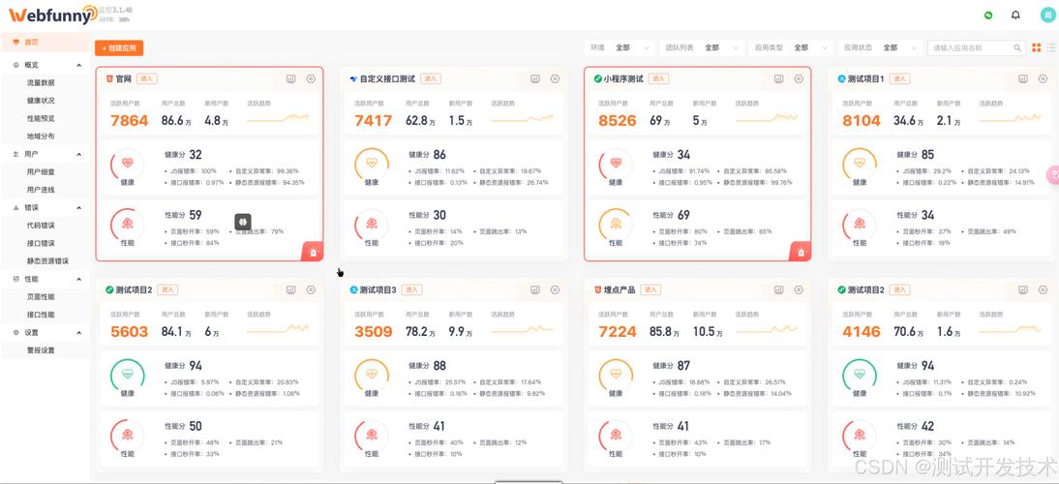Click the 创建应用 button

(119, 48)
